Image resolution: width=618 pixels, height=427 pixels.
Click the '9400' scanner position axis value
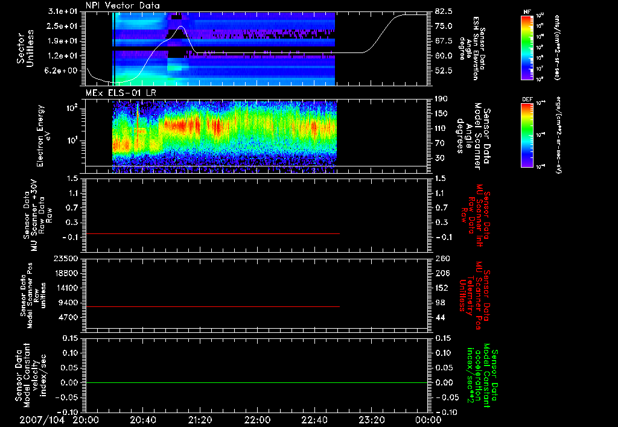(69, 303)
